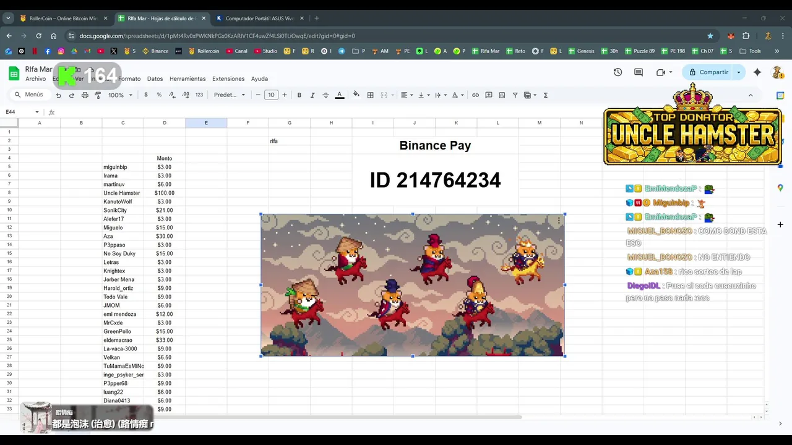This screenshot has width=792, height=445.
Task: Toggle italic formatting
Action: pos(312,95)
